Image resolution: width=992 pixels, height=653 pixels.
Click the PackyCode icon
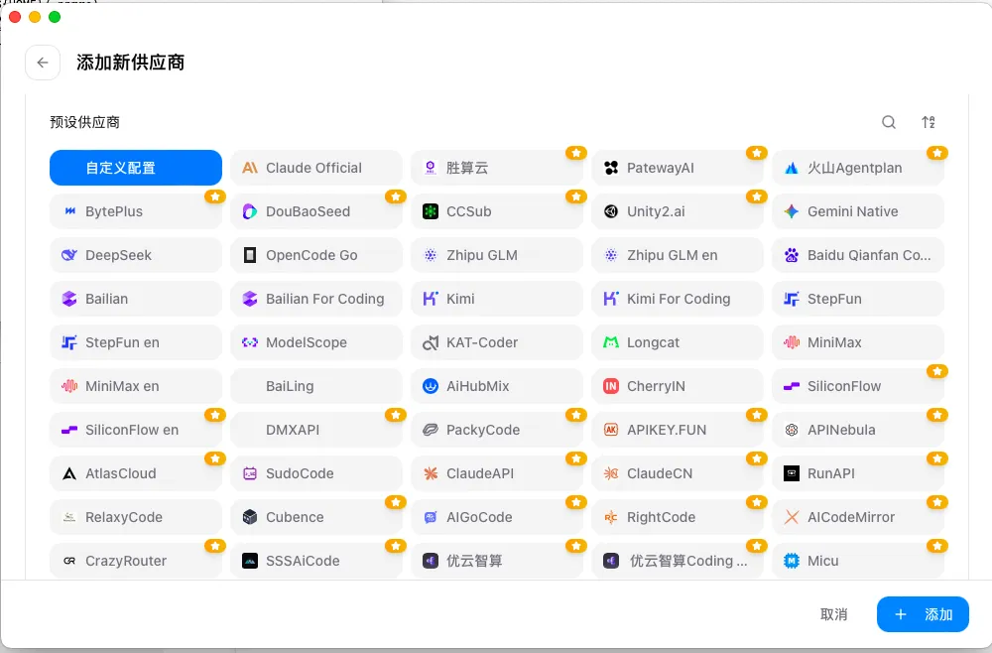431,430
